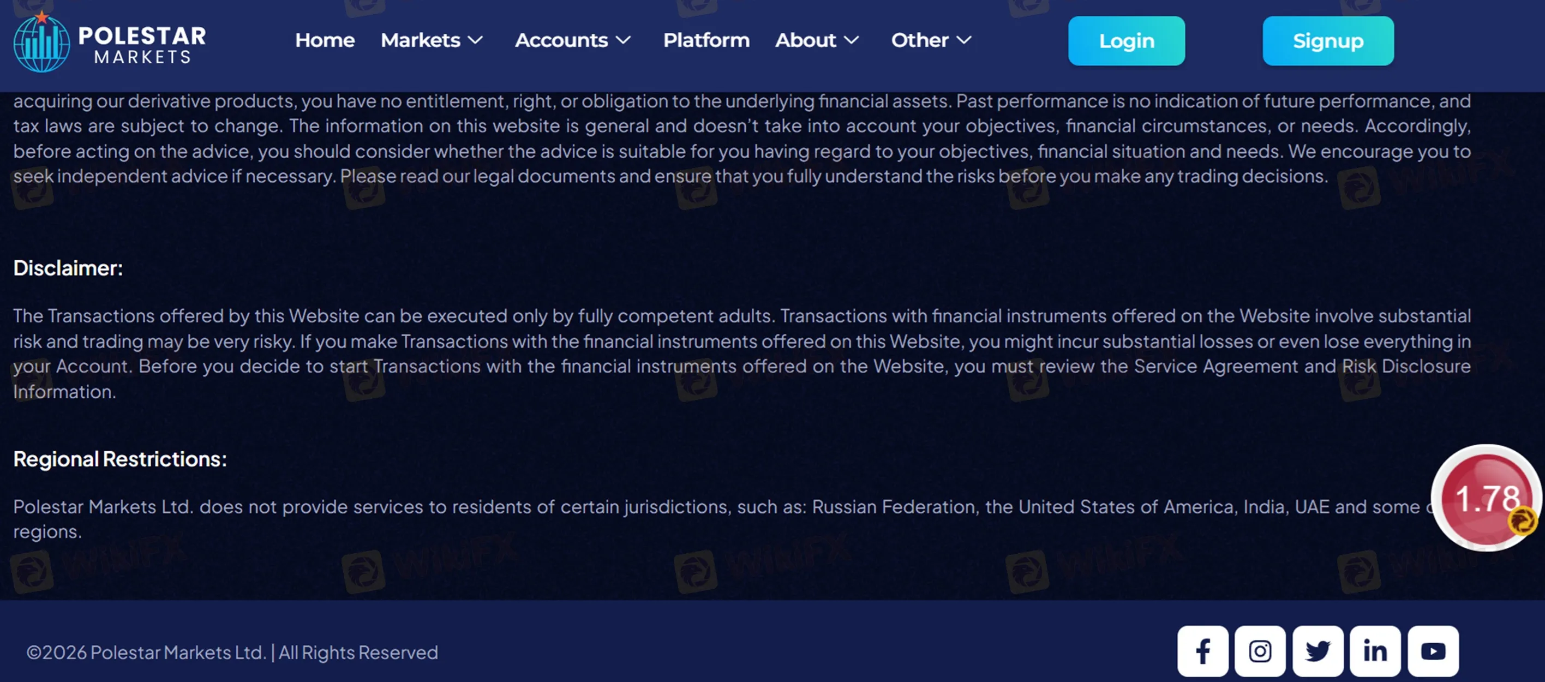Open the Platform page

[x=706, y=40]
